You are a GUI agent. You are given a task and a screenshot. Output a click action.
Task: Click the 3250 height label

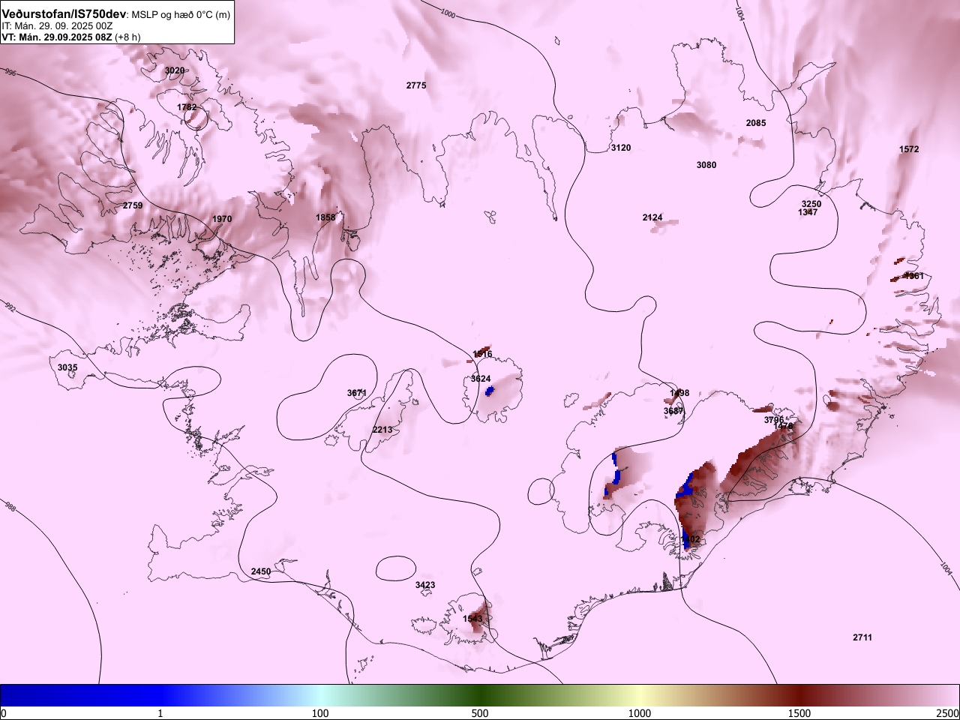811,204
